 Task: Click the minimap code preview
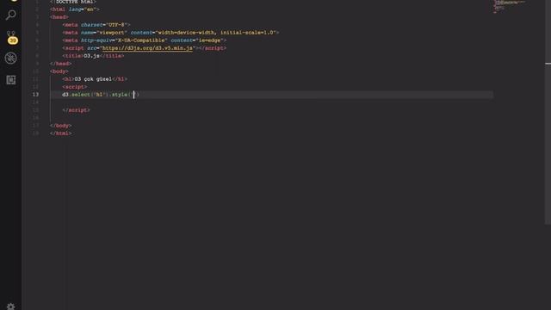click(x=509, y=6)
